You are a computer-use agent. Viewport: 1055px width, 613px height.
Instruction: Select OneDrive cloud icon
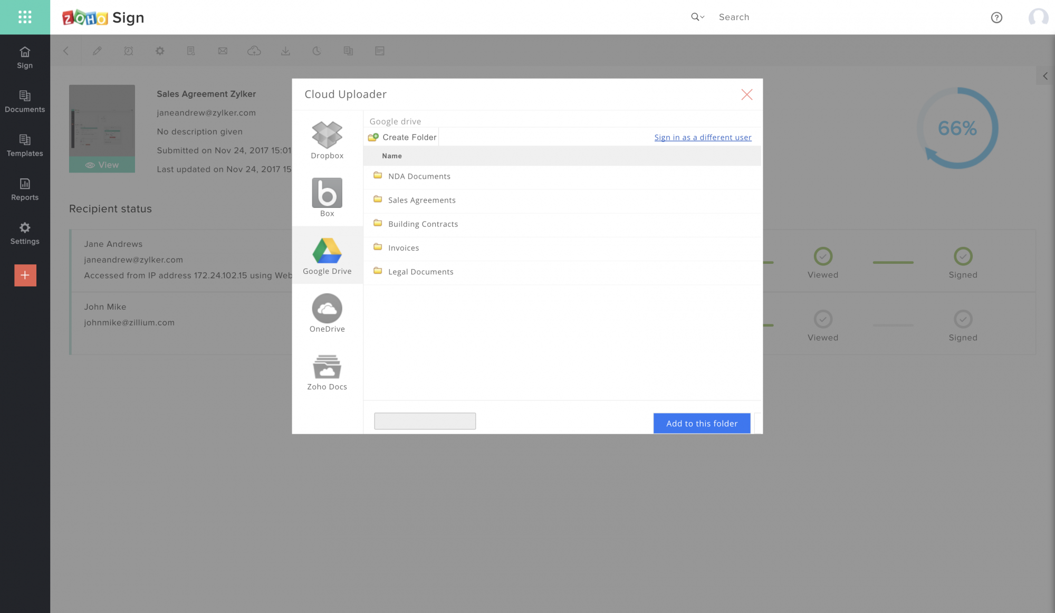tap(327, 313)
